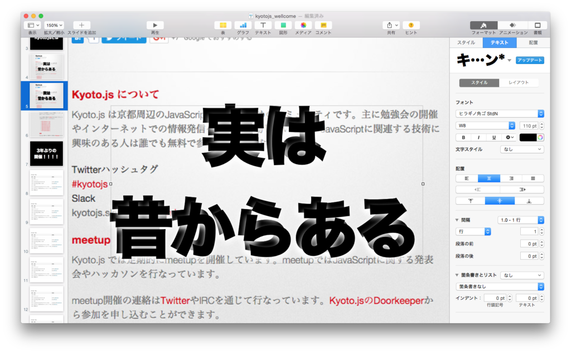Toggle bold formatting
The height and width of the screenshot is (353, 571).
click(x=463, y=137)
